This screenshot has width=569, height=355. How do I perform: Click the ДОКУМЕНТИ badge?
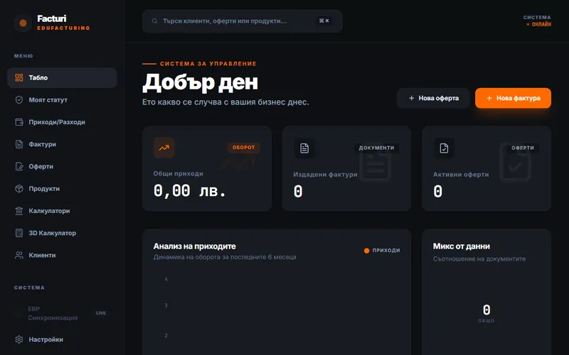click(377, 148)
